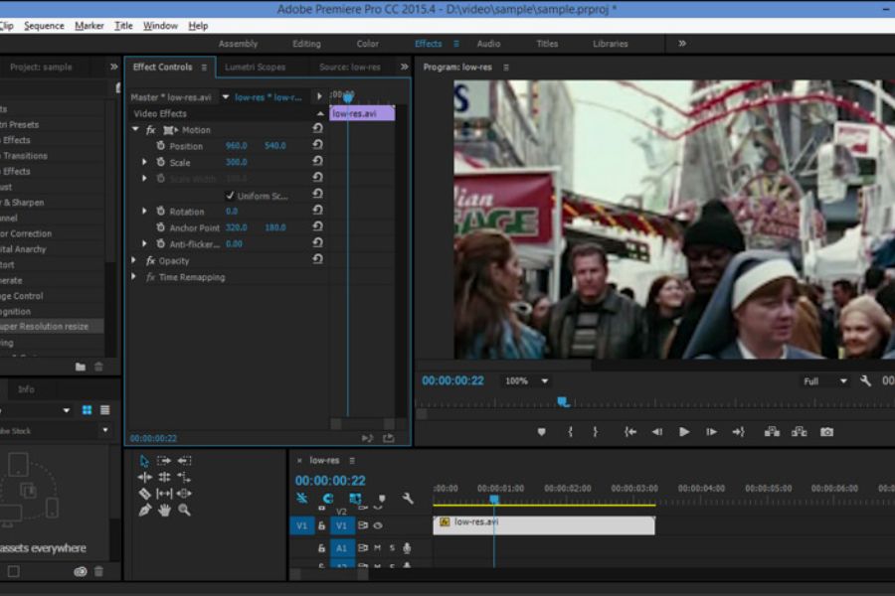895x596 pixels.
Task: Open the Effects workspace
Action: pyautogui.click(x=428, y=44)
